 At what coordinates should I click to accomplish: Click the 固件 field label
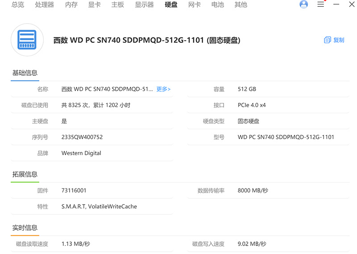click(42, 191)
